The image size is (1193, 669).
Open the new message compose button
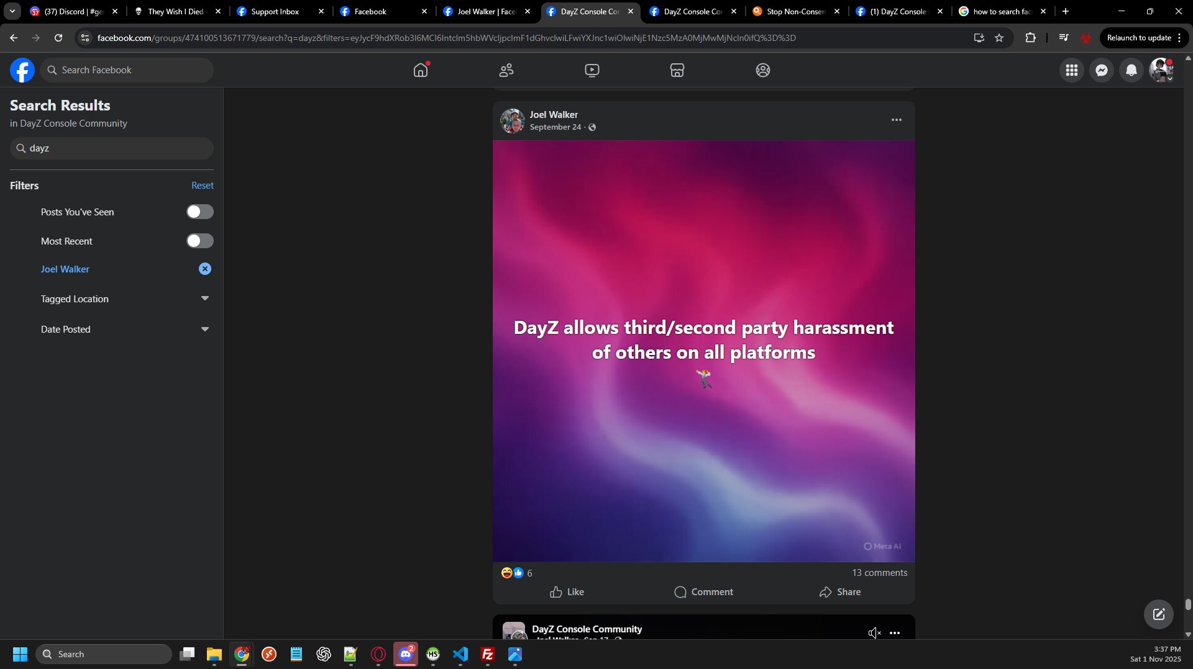tap(1159, 614)
